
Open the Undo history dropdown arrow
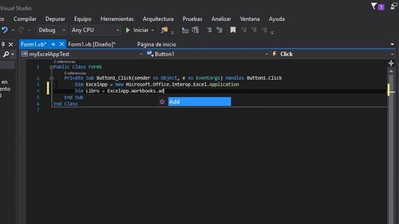click(12, 30)
